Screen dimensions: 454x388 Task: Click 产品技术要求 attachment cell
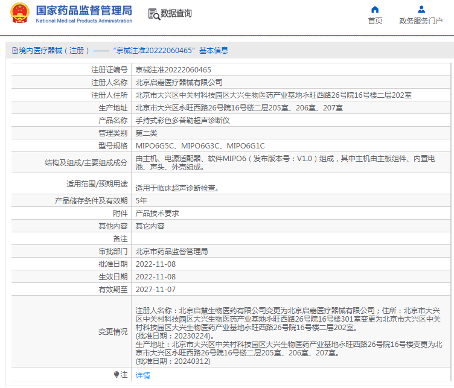[x=157, y=213]
